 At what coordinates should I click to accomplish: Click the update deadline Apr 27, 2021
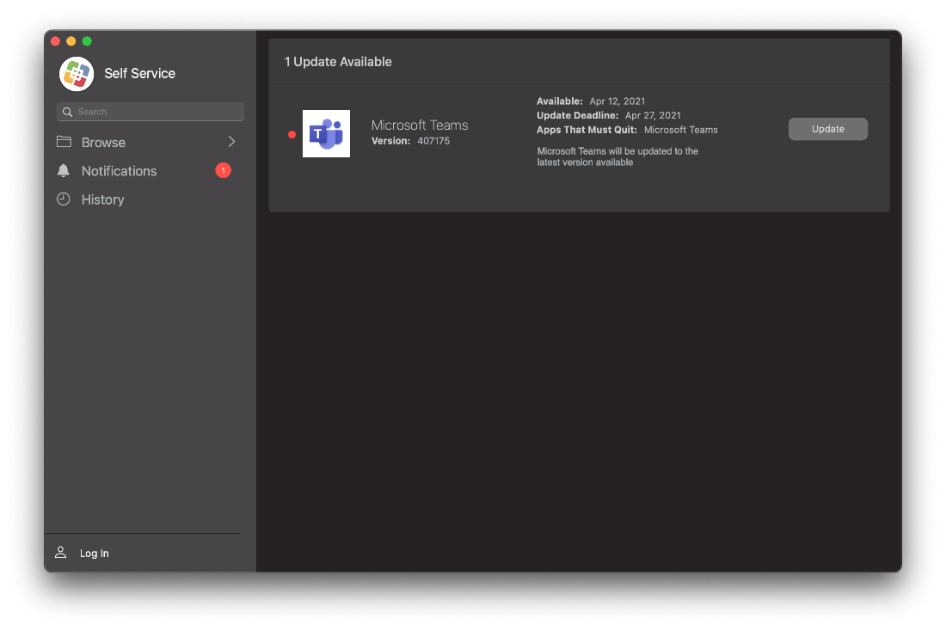[653, 115]
